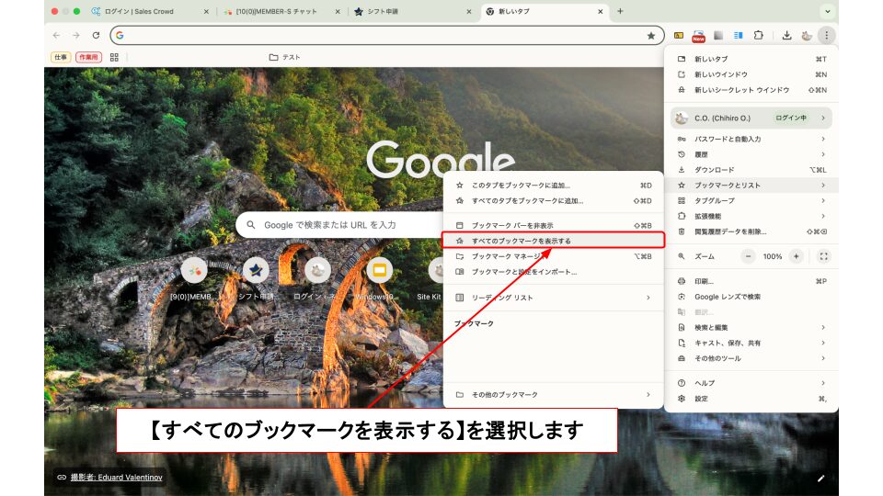Click the downloads arrow icon in toolbar
Viewport: 883px width, 496px height.
[786, 36]
